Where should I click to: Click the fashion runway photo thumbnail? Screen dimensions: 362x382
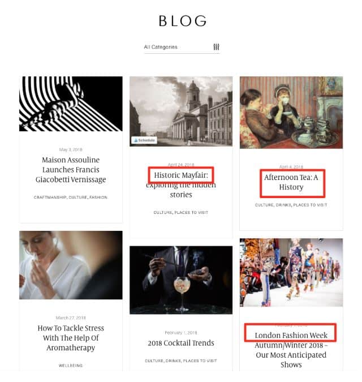pos(291,272)
